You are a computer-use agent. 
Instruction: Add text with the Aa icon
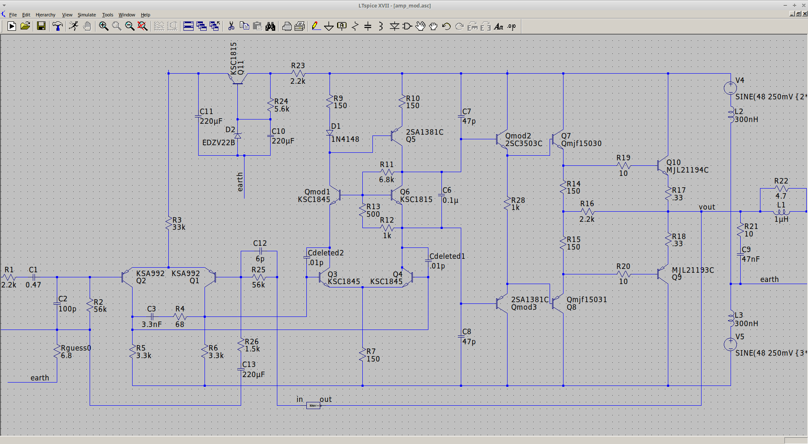499,27
